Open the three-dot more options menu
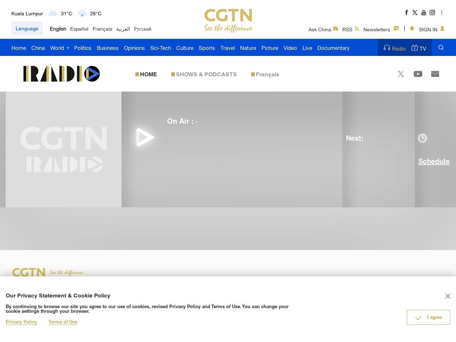The height and width of the screenshot is (342, 456). coord(442,12)
